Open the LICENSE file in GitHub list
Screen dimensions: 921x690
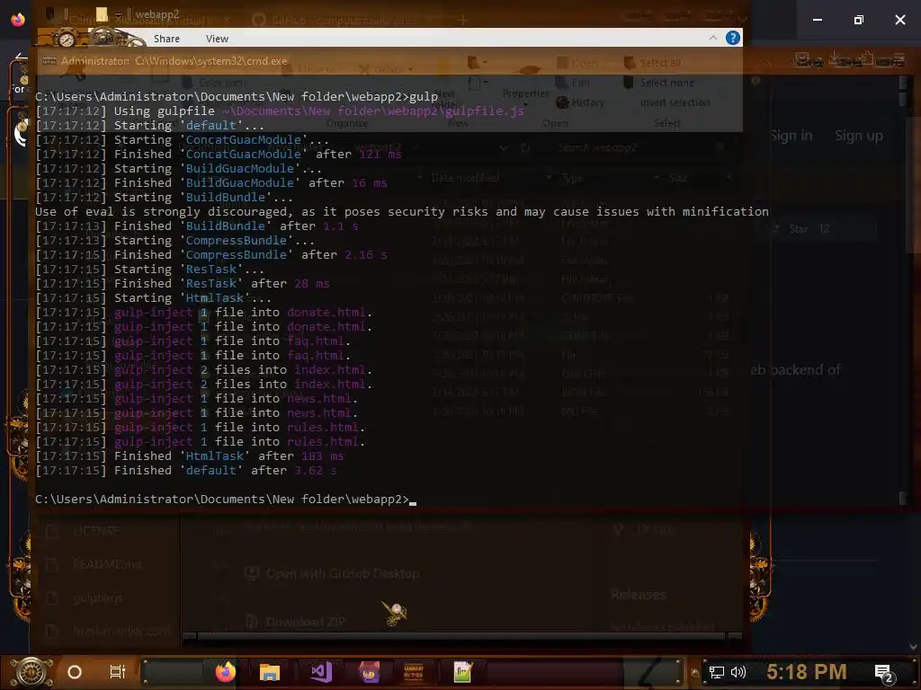pos(96,531)
